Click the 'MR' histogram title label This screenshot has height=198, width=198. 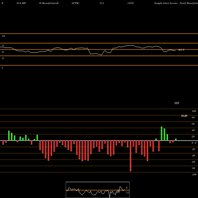pos(177,103)
